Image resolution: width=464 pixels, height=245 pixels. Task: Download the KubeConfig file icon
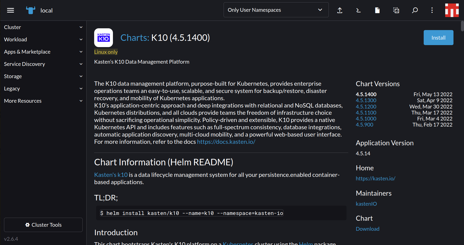[377, 10]
